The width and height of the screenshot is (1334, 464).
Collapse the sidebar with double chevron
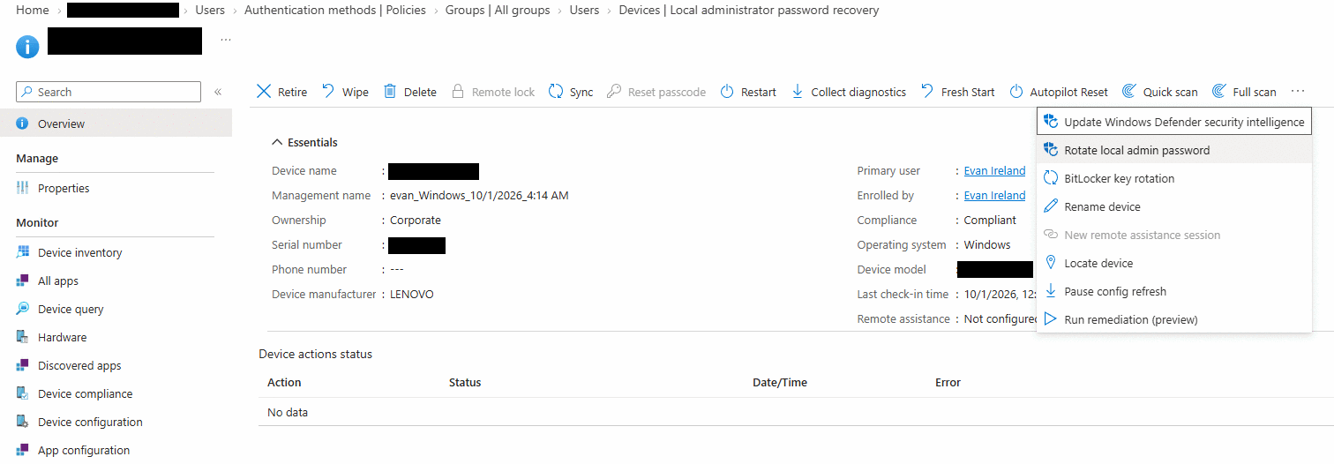click(218, 92)
